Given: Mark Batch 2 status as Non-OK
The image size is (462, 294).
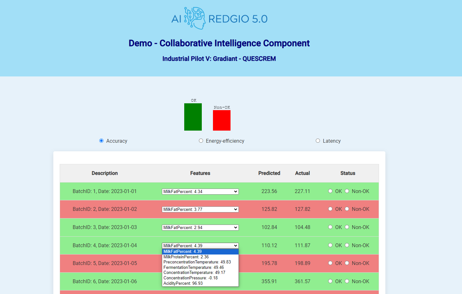Looking at the screenshot, I should tap(347, 209).
